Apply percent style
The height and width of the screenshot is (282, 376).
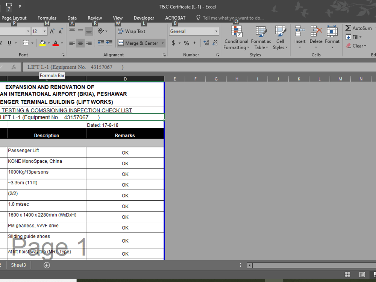186,43
